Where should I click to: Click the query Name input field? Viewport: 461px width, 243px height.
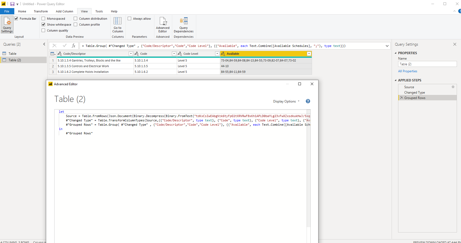(x=427, y=64)
